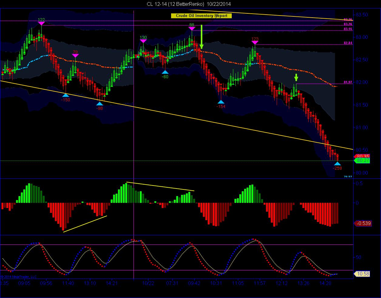Screen dimensions: 381x298
Task: Click the magenta swing-high triangle labeled 79
Action: pos(75,55)
